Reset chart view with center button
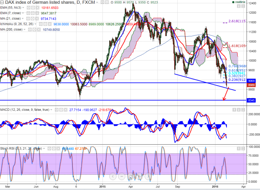The height and width of the screenshot is (190, 260). click(130, 176)
